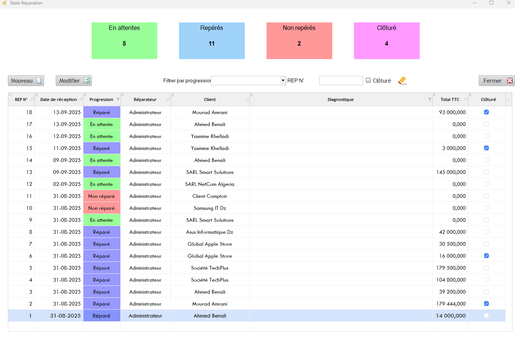This screenshot has height=337, width=515.
Task: Expand the top-left grid corner chevron
Action: 10,95
